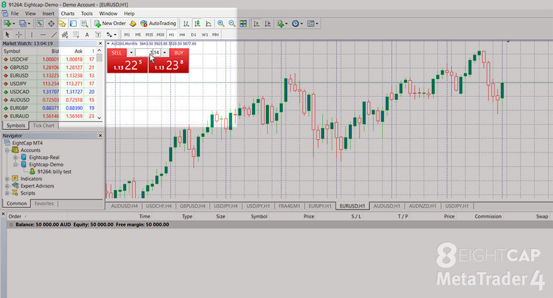Select the Fibonacci Retracement tool

pos(76,35)
